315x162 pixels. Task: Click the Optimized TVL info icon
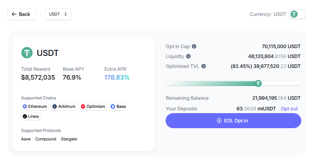[x=204, y=66]
